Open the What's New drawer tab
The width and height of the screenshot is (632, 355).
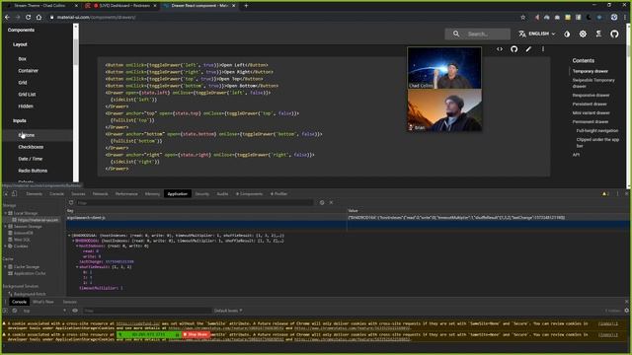point(43,302)
